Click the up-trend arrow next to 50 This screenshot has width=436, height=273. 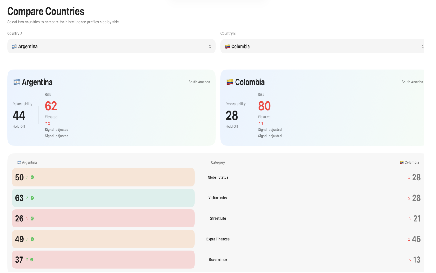27,177
